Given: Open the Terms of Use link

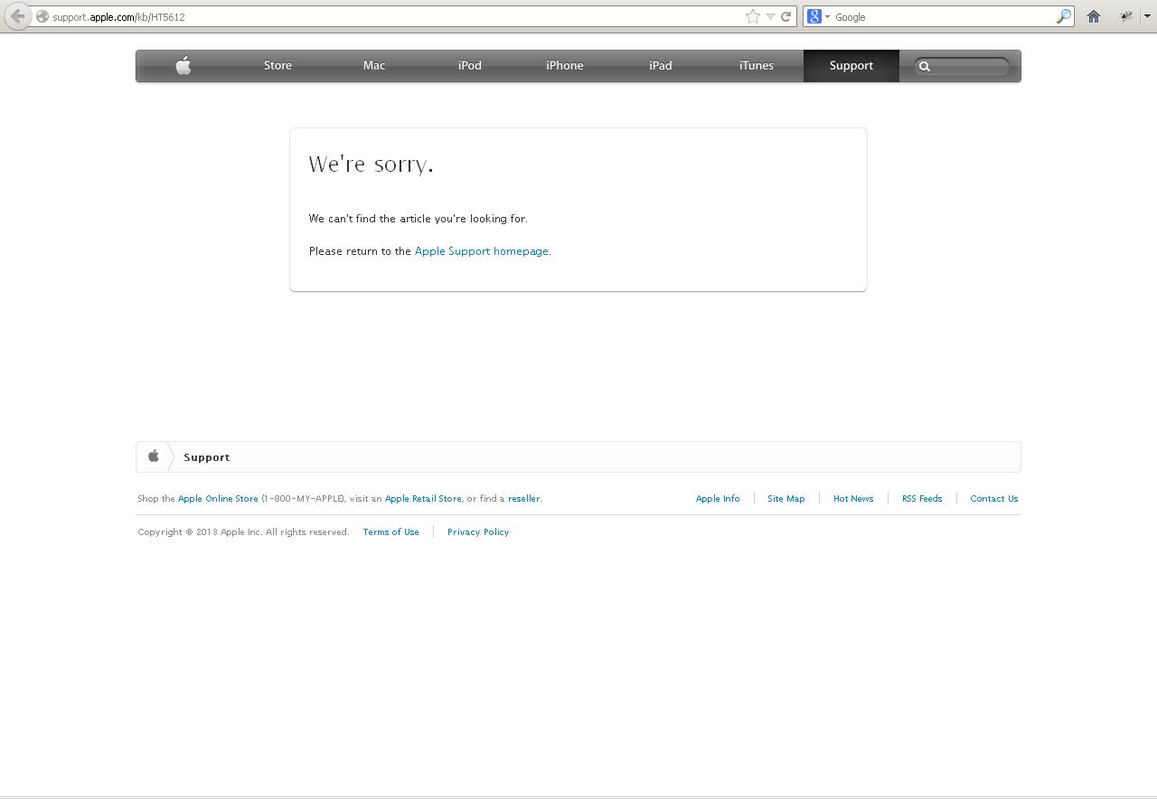Looking at the screenshot, I should click(x=390, y=532).
